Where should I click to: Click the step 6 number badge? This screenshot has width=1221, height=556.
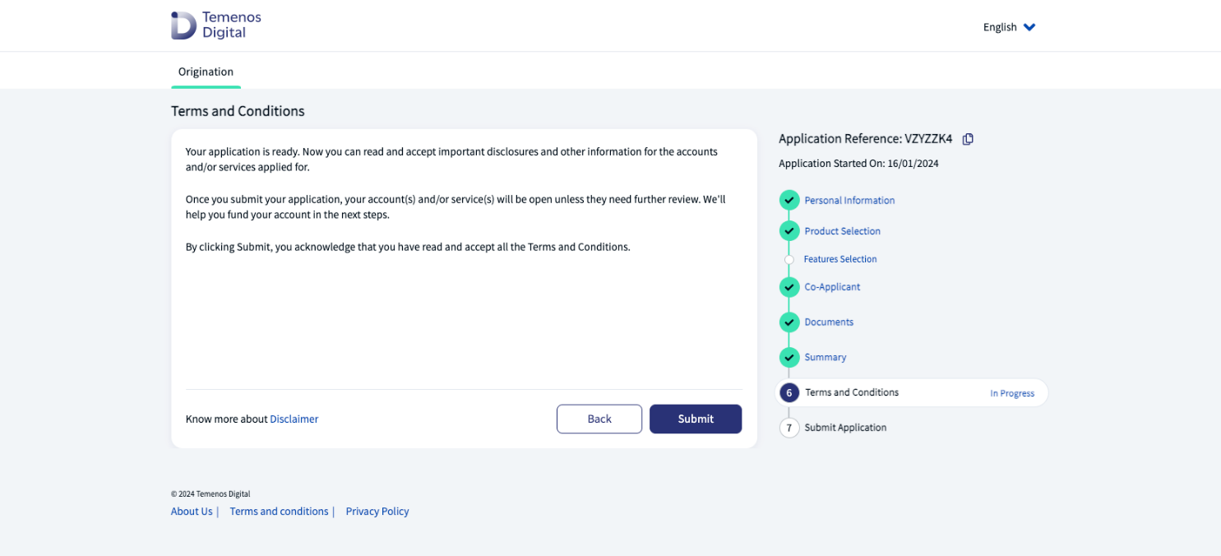(x=789, y=393)
